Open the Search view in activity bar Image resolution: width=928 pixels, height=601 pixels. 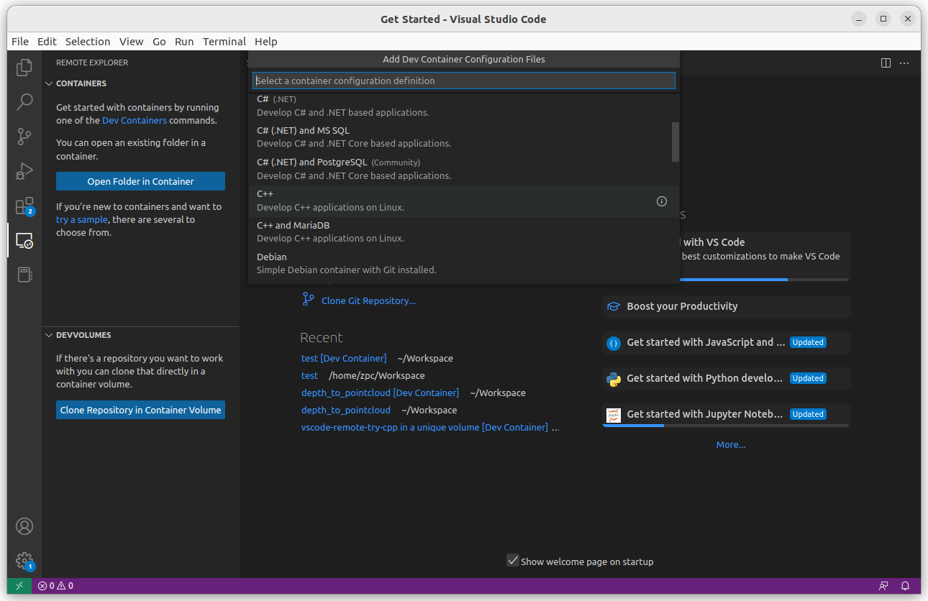pos(24,101)
